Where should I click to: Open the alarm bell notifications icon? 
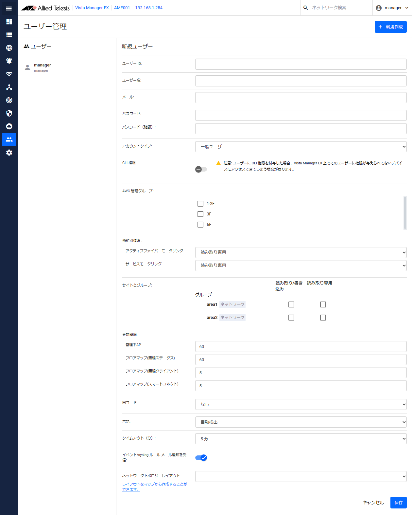(x=9, y=61)
